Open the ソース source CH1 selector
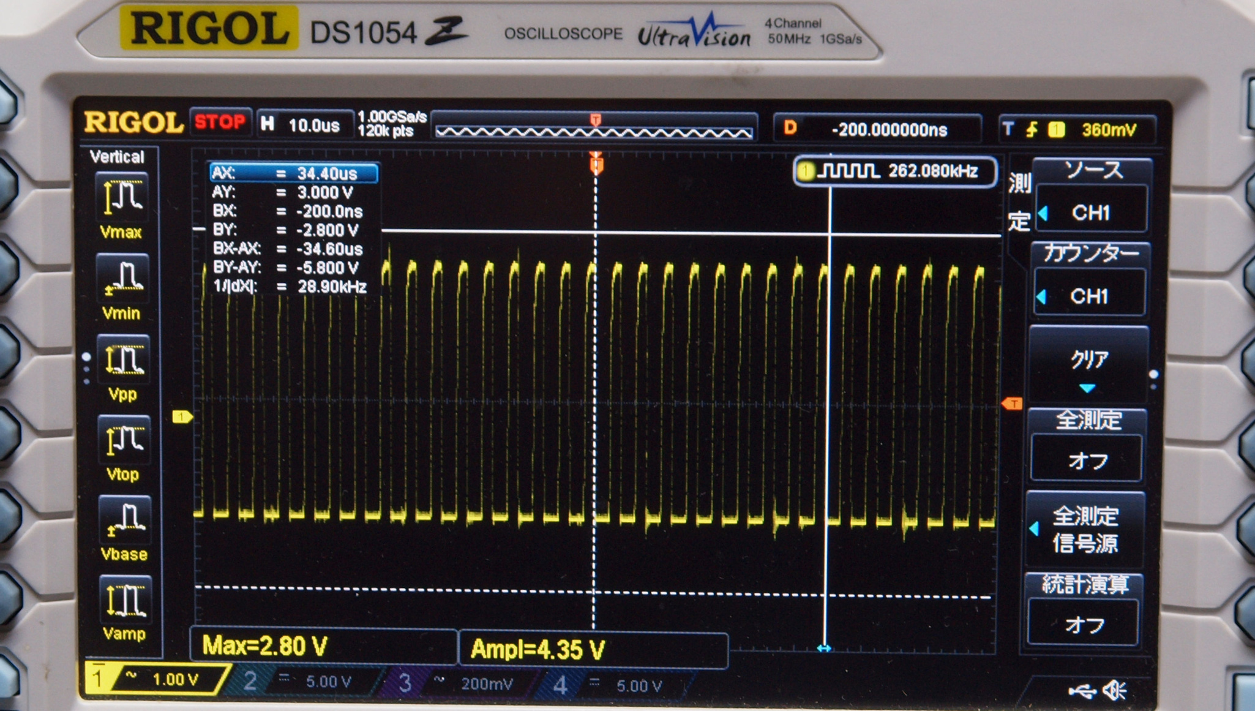 point(1091,212)
